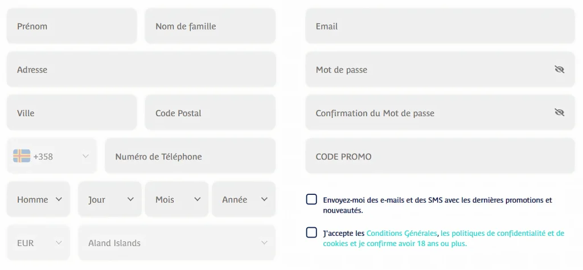Click into the Adresse field
583x270 pixels.
141,69
